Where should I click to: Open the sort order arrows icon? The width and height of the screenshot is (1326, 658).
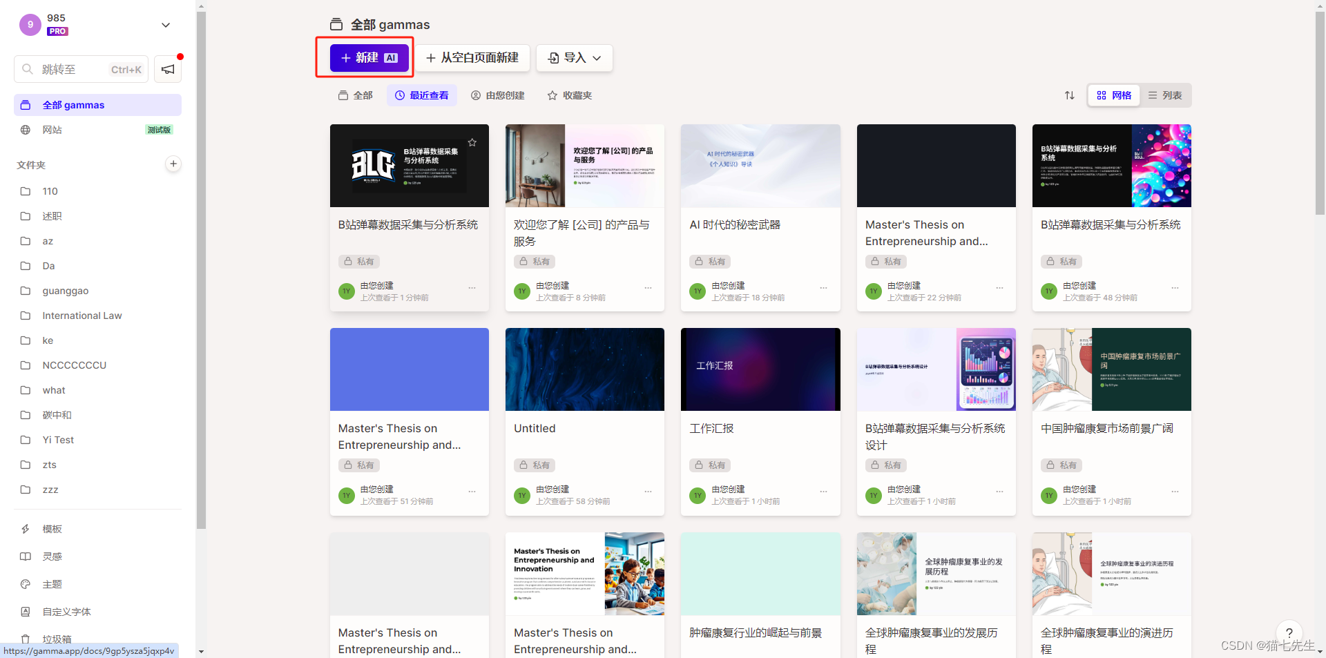pos(1069,95)
